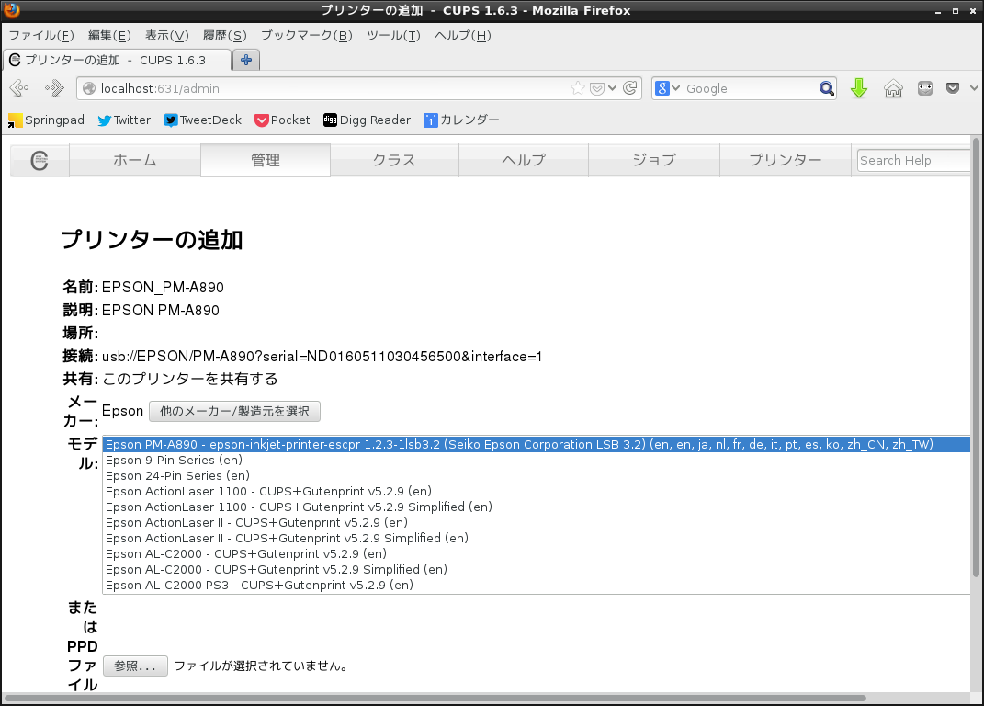Expand the toolbar overflow chevron
The width and height of the screenshot is (984, 706).
974,88
